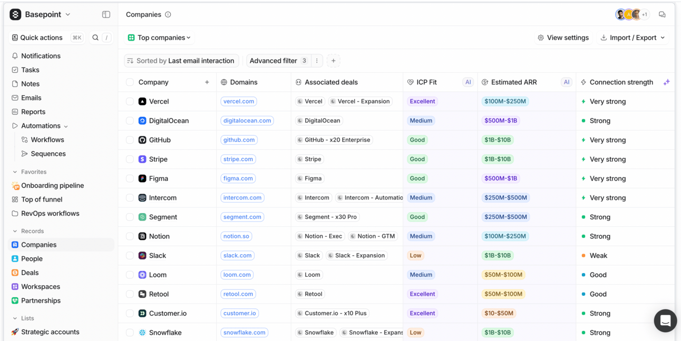The width and height of the screenshot is (681, 341).
Task: Select Deals under Records
Action: [x=25, y=273]
